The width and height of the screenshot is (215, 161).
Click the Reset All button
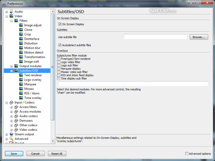coord(57,154)
